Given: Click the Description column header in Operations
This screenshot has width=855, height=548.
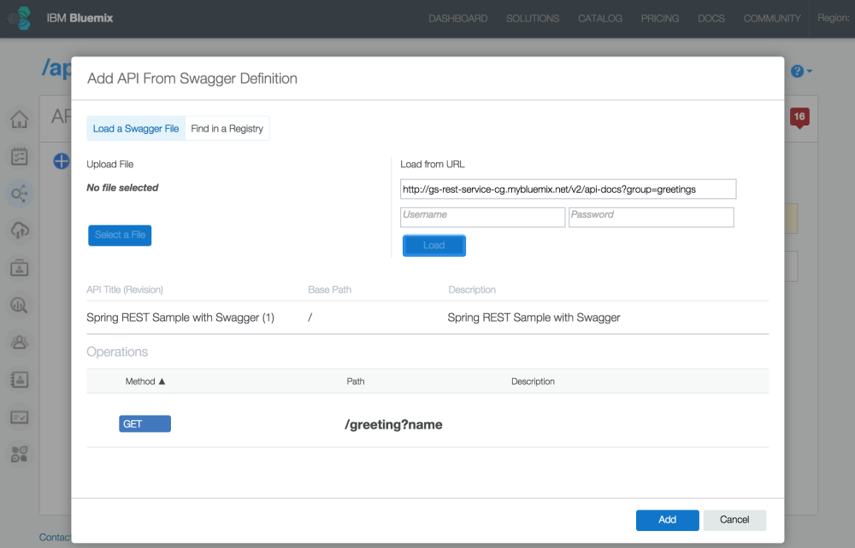Looking at the screenshot, I should 533,382.
